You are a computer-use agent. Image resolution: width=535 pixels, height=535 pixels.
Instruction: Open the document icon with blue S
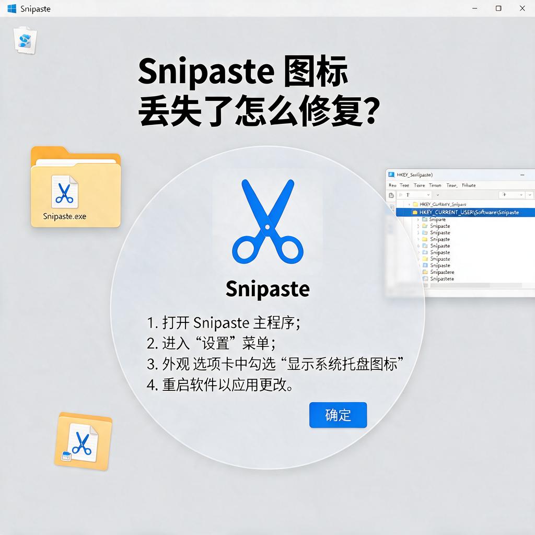coord(25,40)
